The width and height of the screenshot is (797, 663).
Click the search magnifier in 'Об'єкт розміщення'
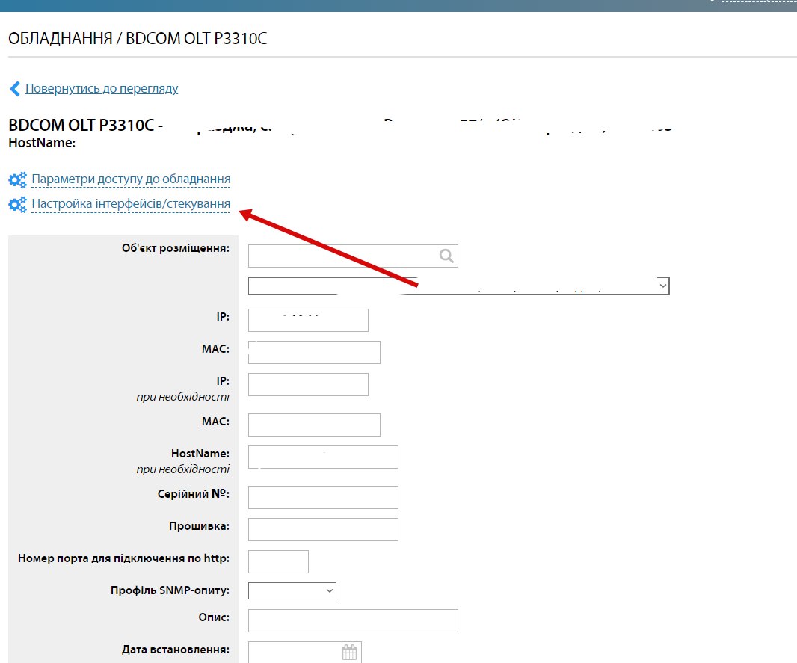(446, 256)
